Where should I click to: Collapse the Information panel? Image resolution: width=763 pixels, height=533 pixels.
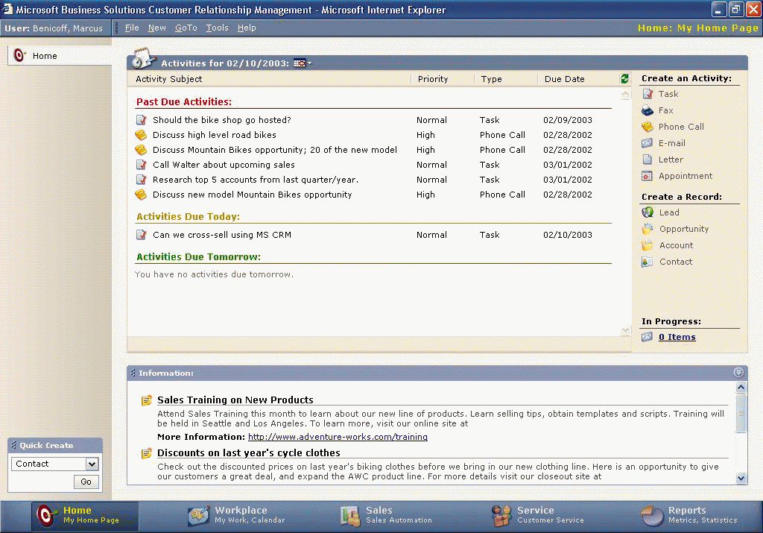click(738, 373)
